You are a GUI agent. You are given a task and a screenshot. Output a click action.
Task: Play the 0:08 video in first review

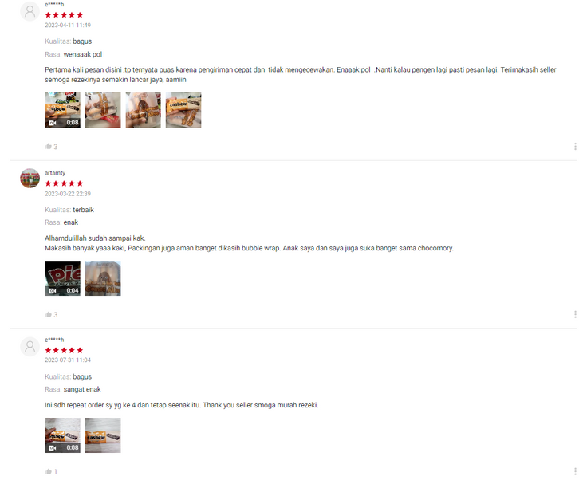[62, 110]
